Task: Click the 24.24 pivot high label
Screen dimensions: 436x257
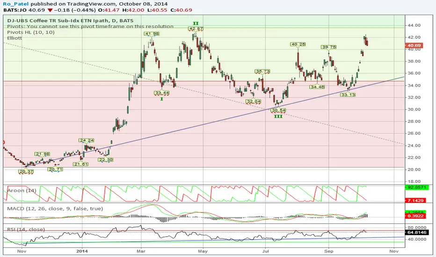Action: pyautogui.click(x=87, y=140)
